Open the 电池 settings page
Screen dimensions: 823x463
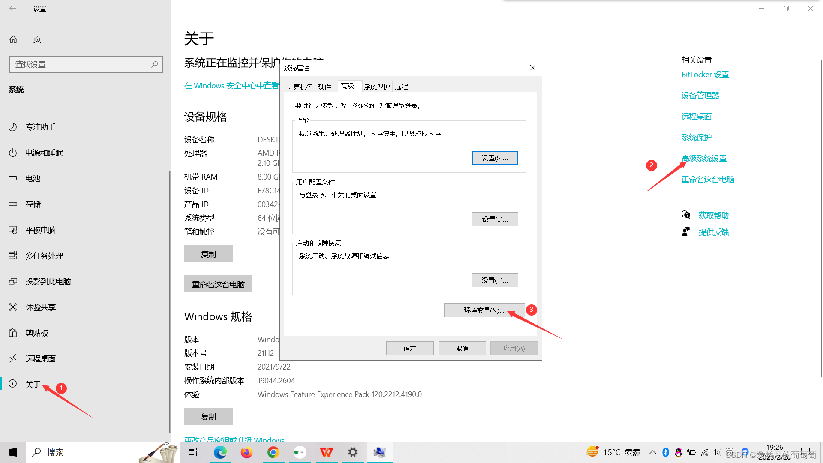coord(33,178)
